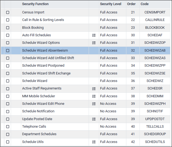Sort by Security Function column header
Screen dimensions: 172x147
pos(35,4)
